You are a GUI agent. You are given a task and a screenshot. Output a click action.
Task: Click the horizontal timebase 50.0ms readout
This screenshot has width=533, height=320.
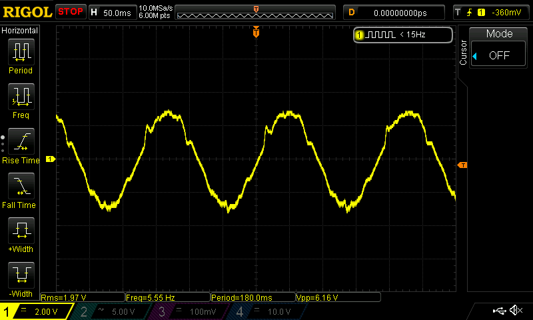(x=113, y=13)
